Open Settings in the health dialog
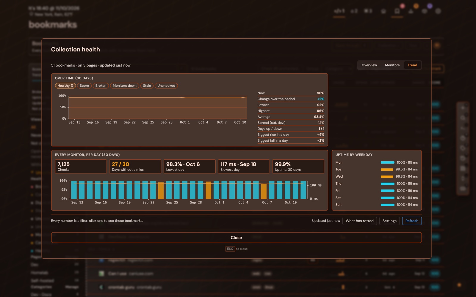The width and height of the screenshot is (476, 297). [x=389, y=221]
